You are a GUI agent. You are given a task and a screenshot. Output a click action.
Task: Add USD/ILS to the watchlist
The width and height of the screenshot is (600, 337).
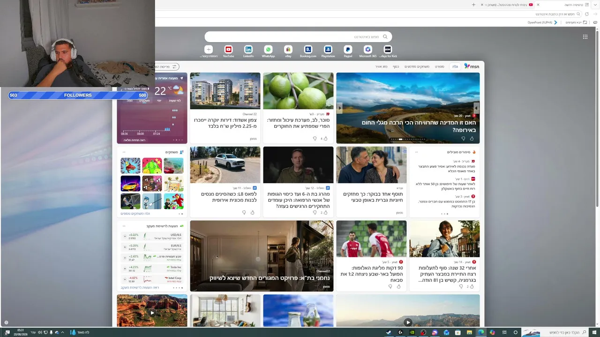click(125, 236)
